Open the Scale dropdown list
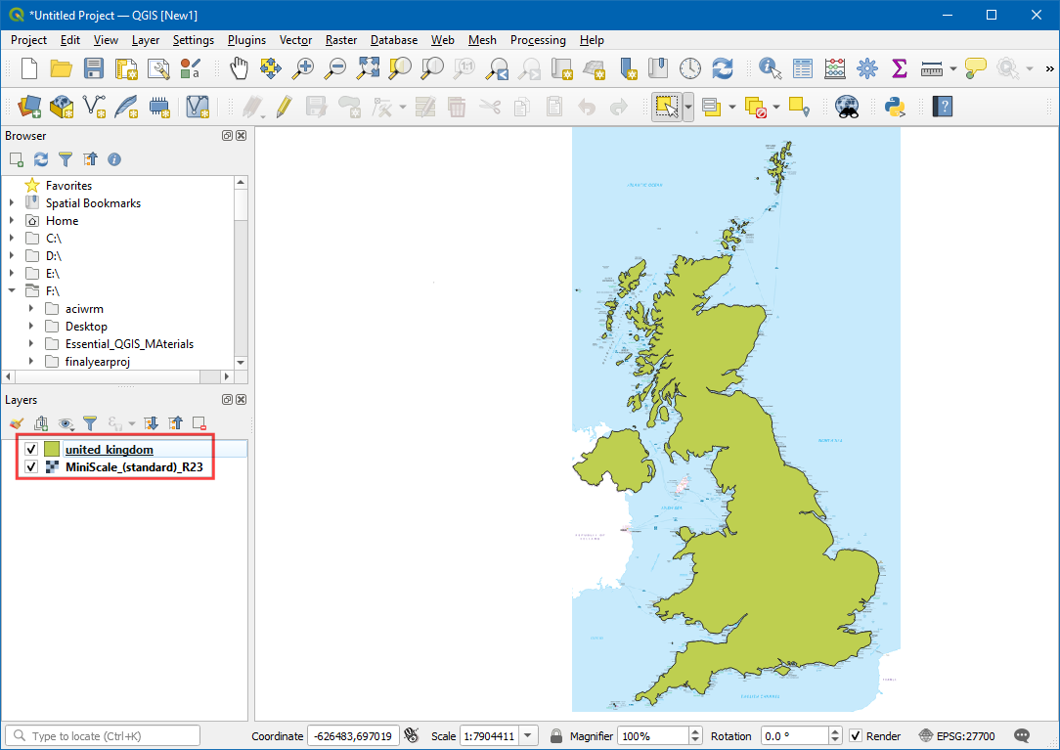Viewport: 1060px width, 750px height. 529,736
